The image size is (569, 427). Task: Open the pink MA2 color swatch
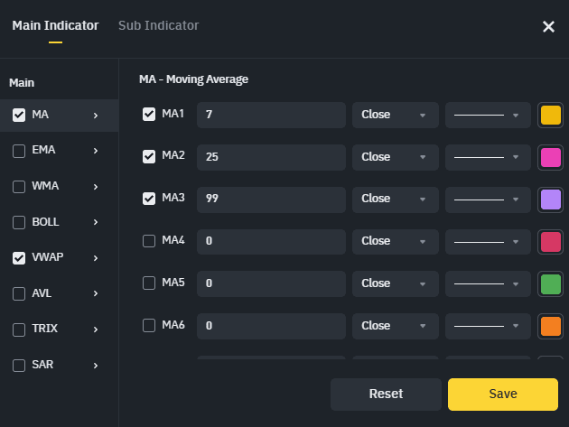coord(550,157)
